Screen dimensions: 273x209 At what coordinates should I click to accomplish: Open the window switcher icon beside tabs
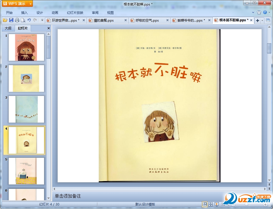pos(268,20)
